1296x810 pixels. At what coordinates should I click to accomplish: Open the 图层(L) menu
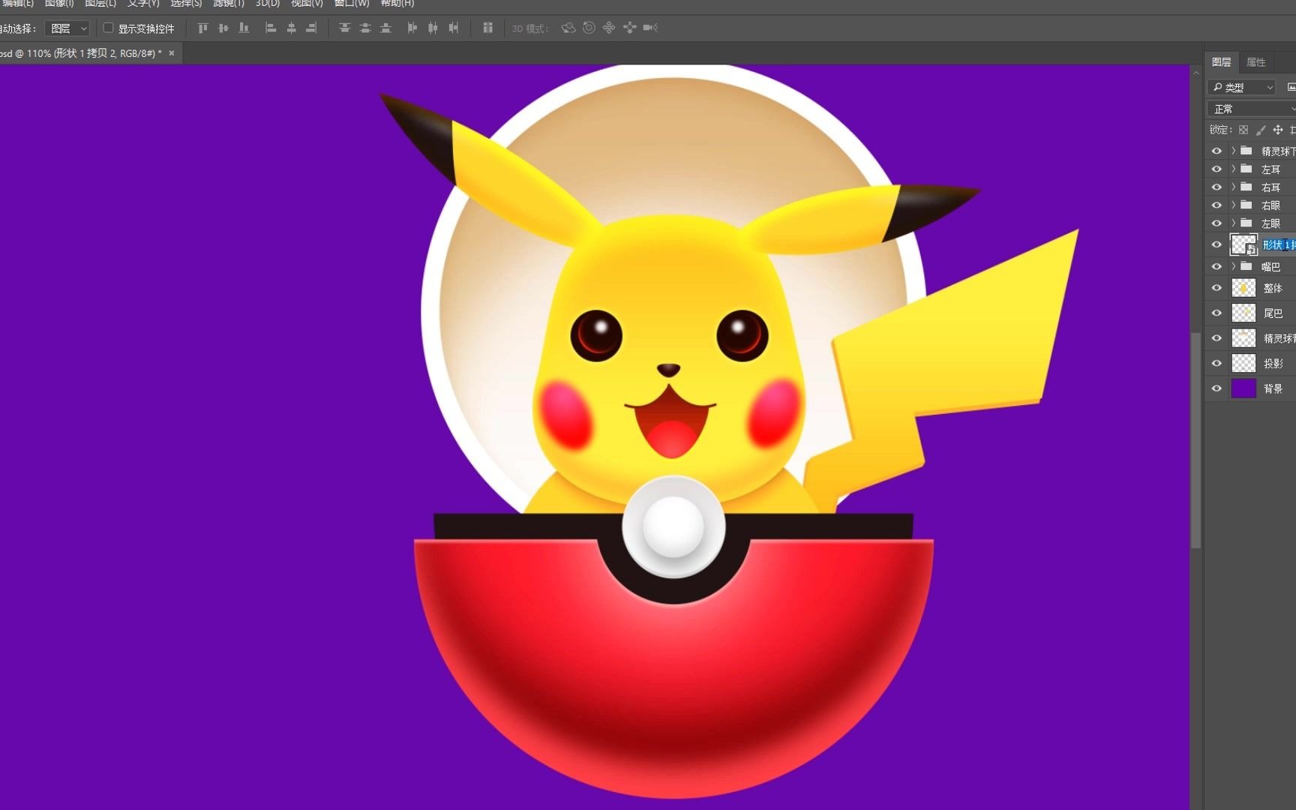100,4
